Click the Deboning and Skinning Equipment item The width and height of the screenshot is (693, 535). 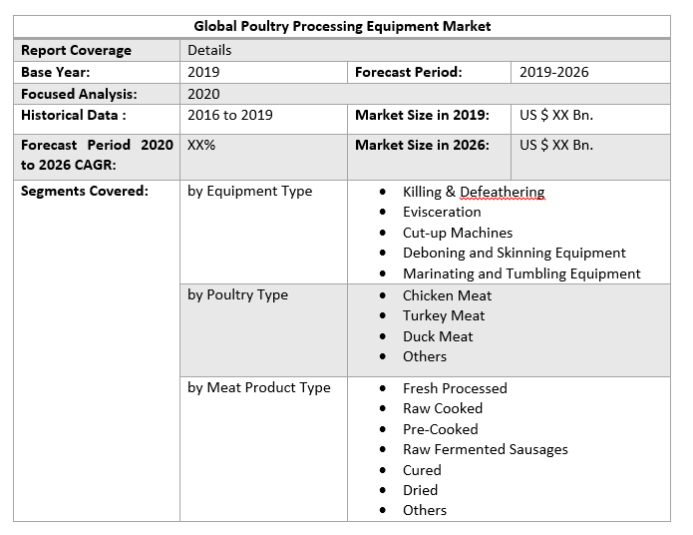514,253
